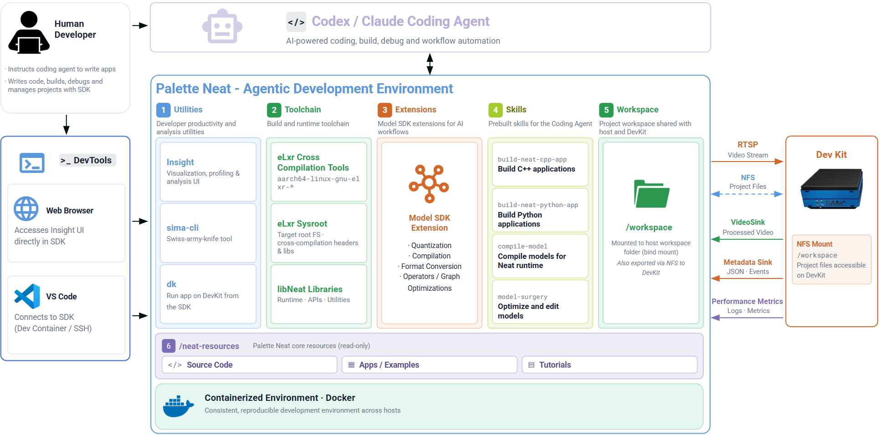The height and width of the screenshot is (435, 880).
Task: Click the /workspace title text
Action: [649, 228]
